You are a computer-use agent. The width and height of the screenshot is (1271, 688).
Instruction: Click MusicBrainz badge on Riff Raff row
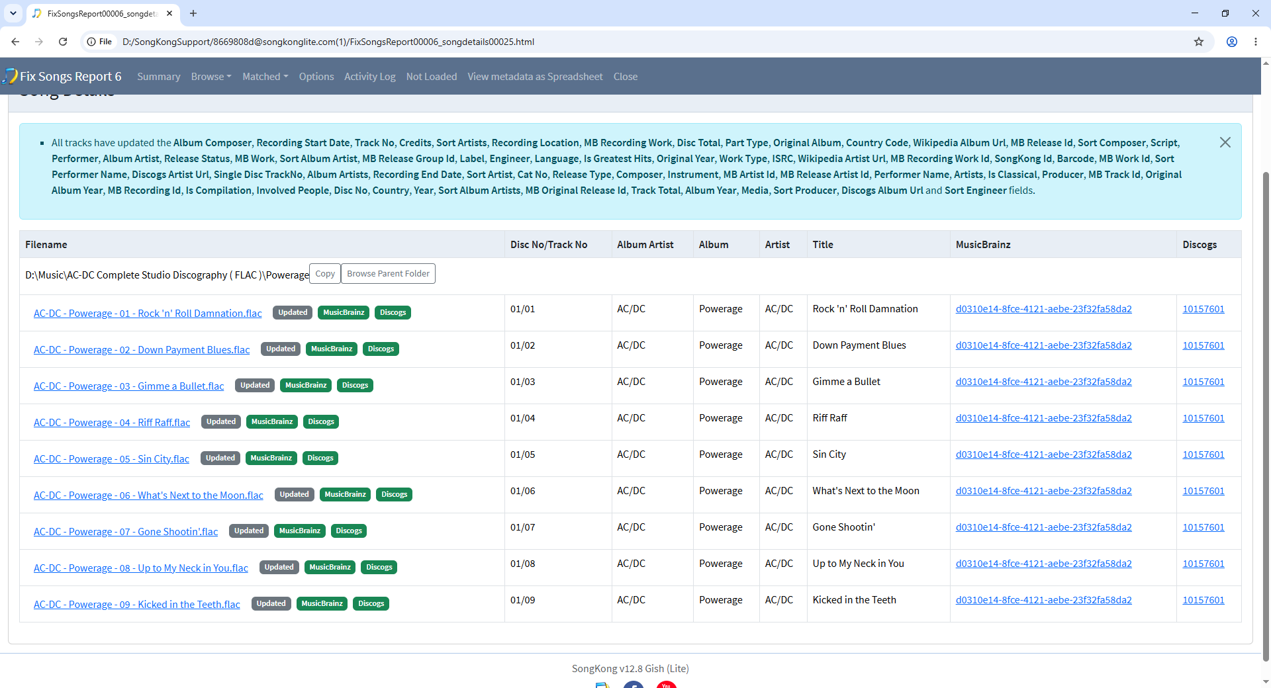click(272, 422)
